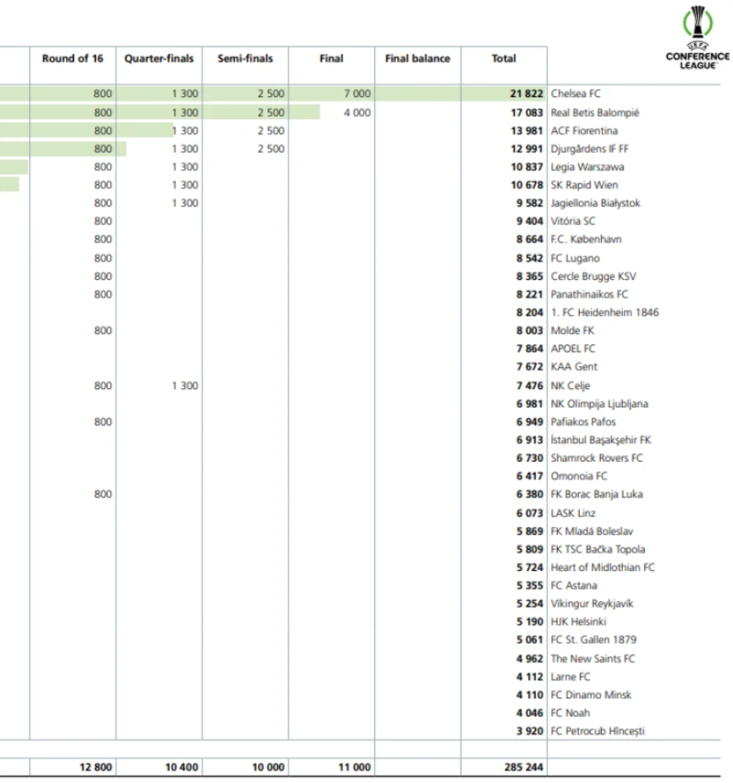This screenshot has height=783, width=733.
Task: Click the Semi-finals column header
Action: (x=245, y=59)
